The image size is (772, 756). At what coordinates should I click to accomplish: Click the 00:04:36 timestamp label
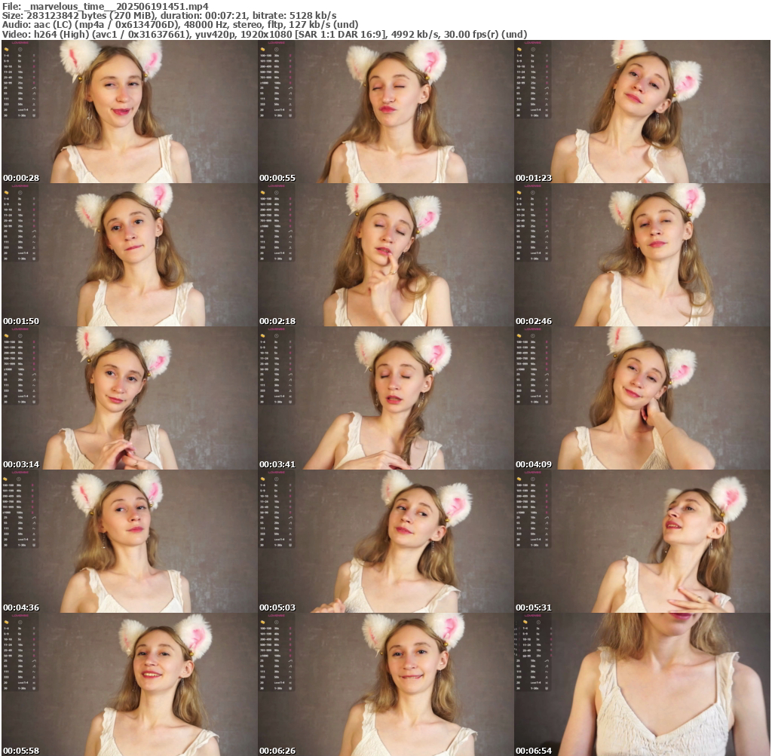[21, 608]
